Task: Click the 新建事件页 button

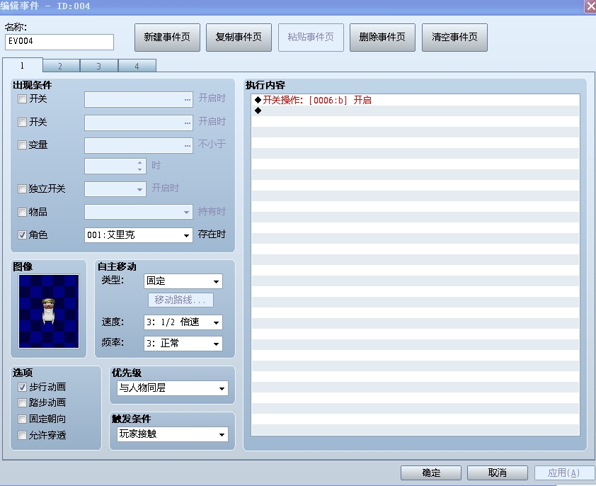Action: tap(167, 38)
